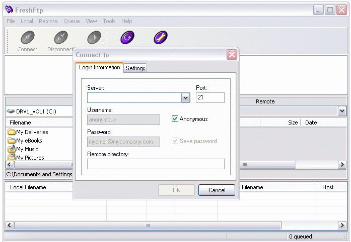Click remote file list right scroll arrow
This screenshot has width=351, height=242.
point(342,165)
